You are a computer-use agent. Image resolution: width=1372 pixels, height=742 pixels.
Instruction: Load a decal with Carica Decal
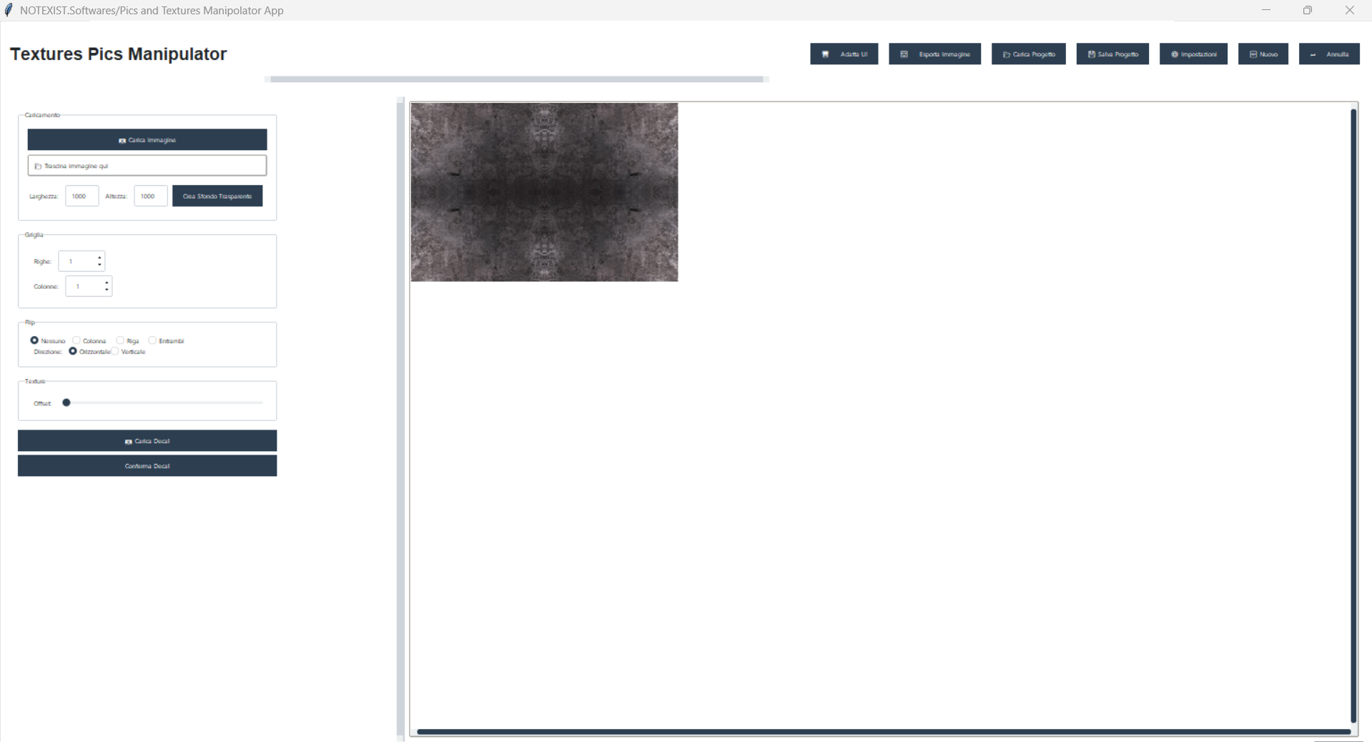point(147,441)
